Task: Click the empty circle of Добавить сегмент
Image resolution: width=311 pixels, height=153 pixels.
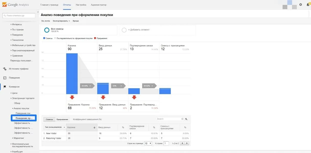Action: [124, 30]
